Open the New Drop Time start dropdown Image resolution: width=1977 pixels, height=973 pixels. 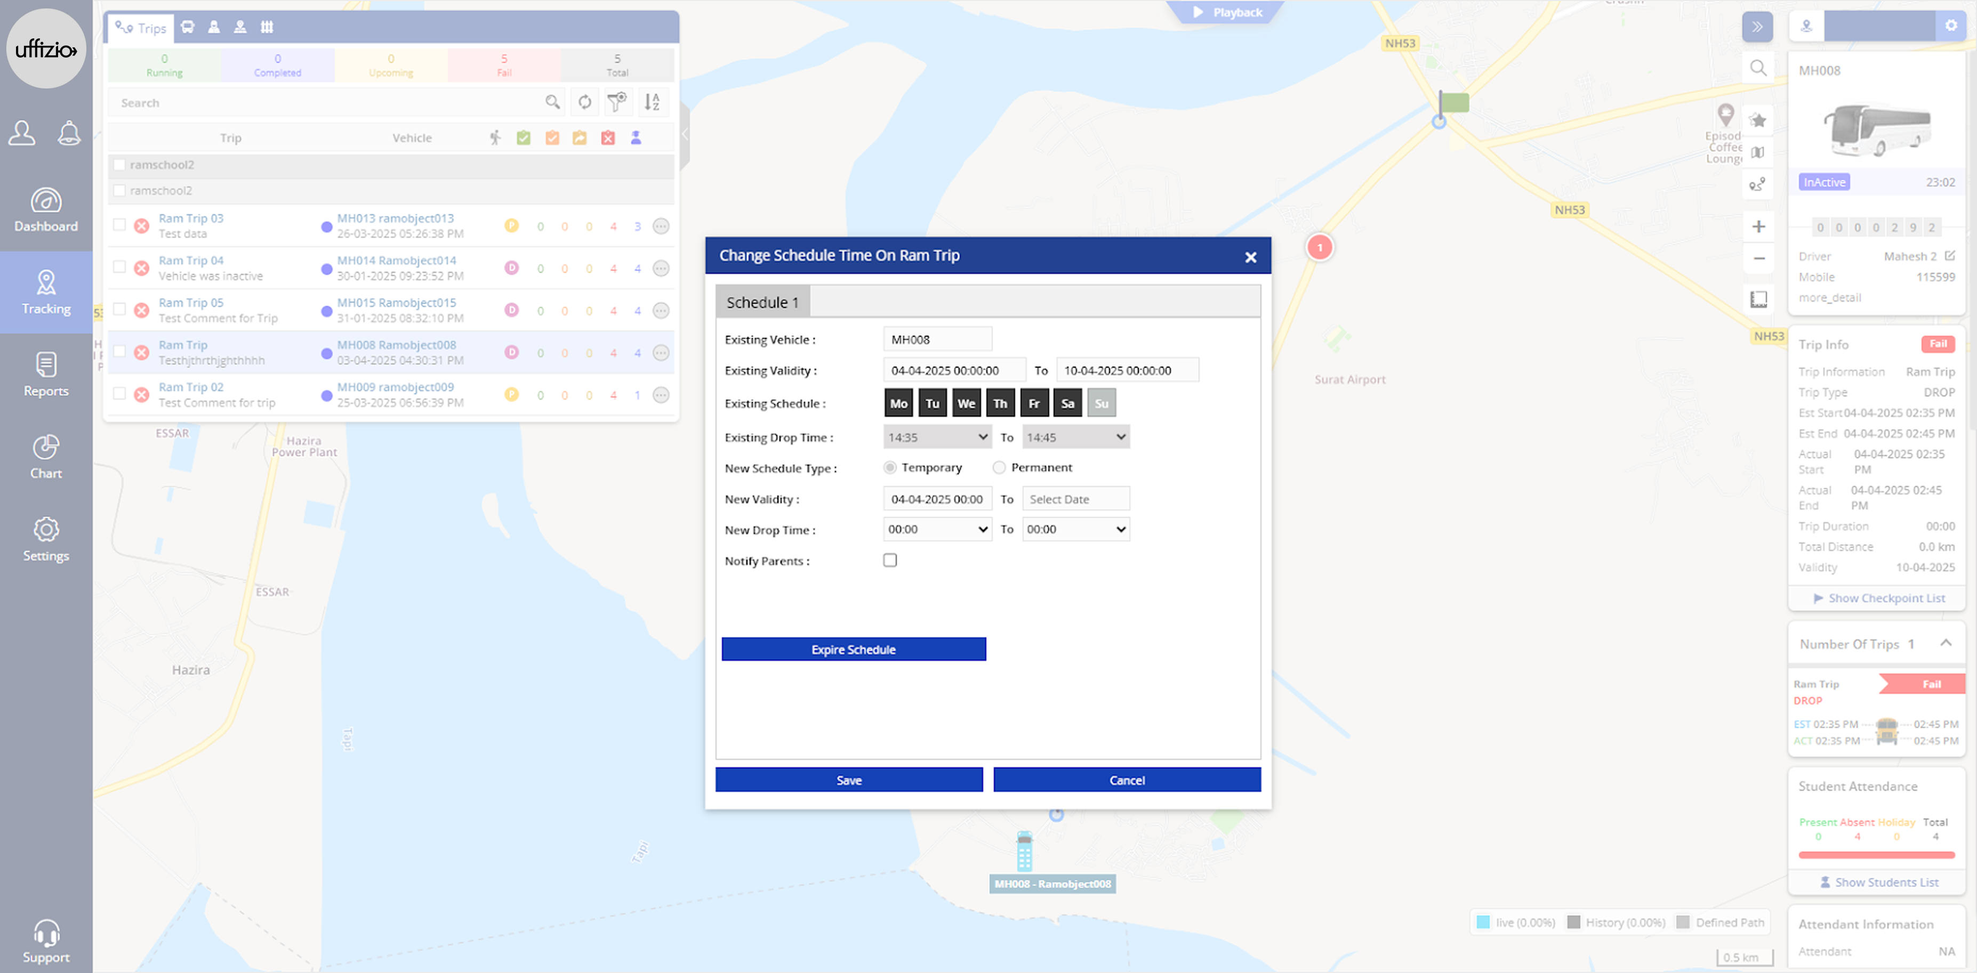pos(937,529)
